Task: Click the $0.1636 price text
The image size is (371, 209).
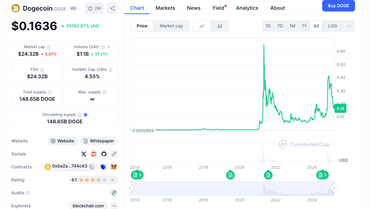Action: tap(34, 26)
